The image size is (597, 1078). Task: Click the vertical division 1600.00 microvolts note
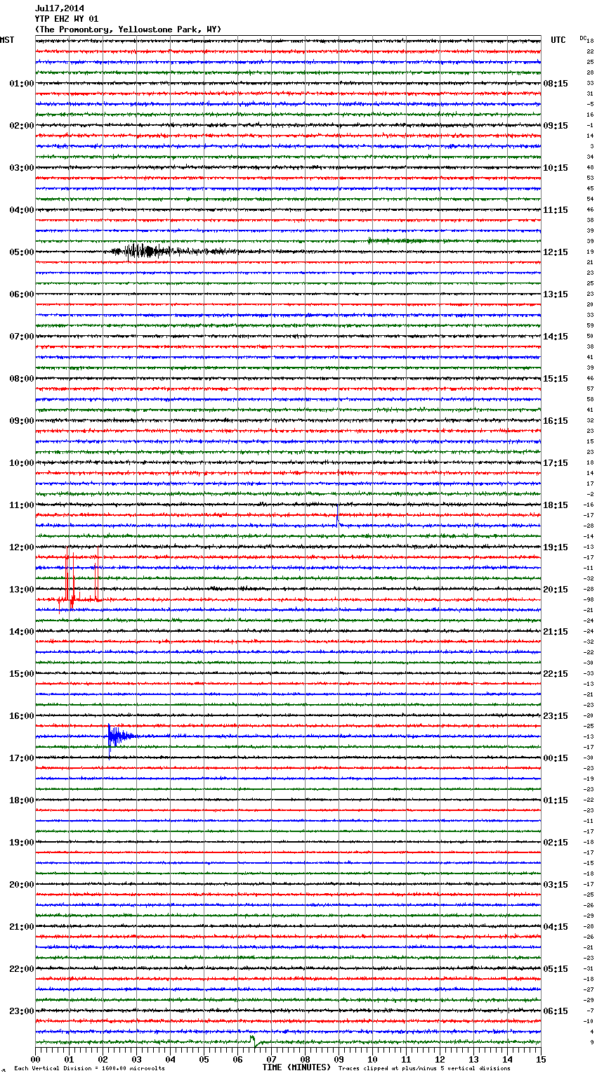click(x=90, y=1068)
